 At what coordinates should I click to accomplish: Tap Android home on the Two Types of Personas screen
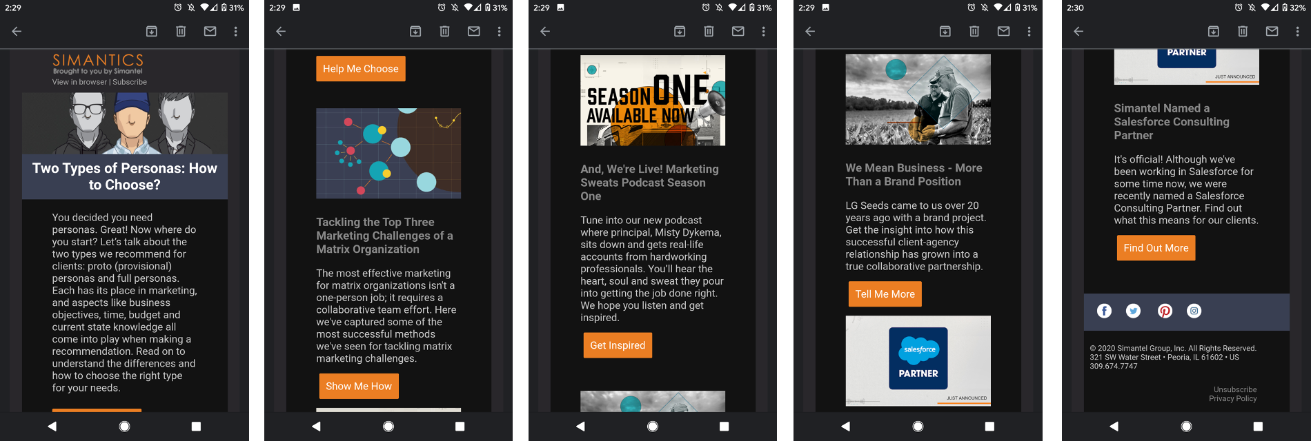pos(124,427)
